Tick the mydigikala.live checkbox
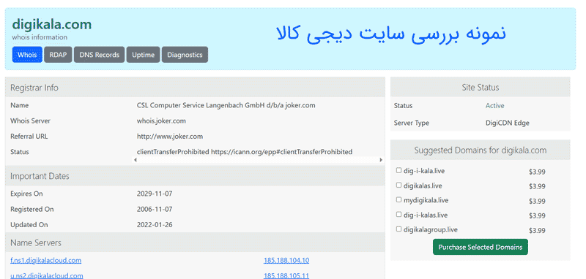The height and width of the screenshot is (279, 586). pos(398,199)
